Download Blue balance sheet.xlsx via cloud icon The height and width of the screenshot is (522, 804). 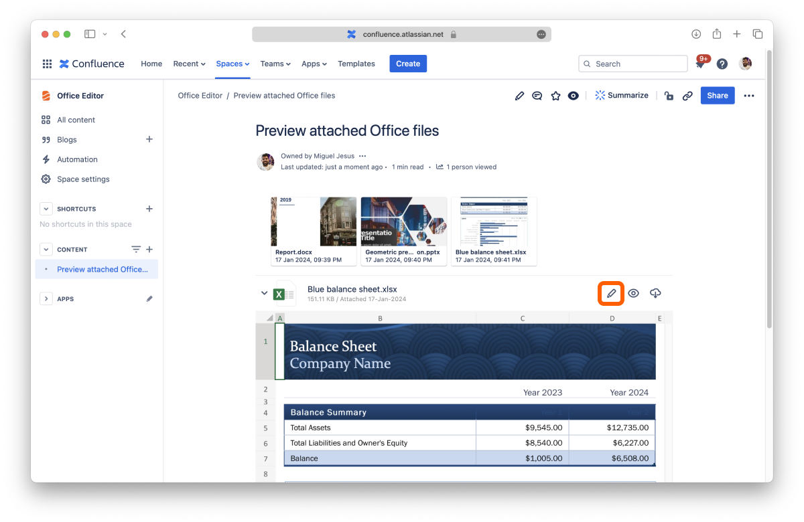tap(656, 293)
